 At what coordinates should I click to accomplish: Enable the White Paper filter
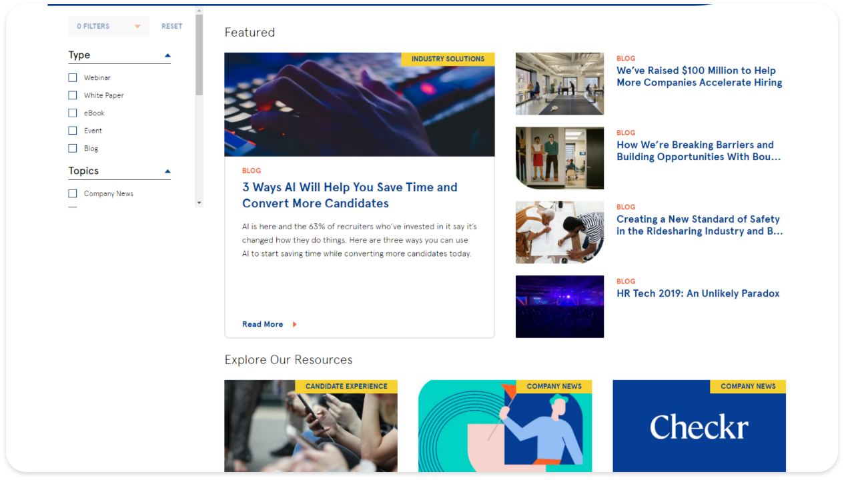pyautogui.click(x=73, y=95)
